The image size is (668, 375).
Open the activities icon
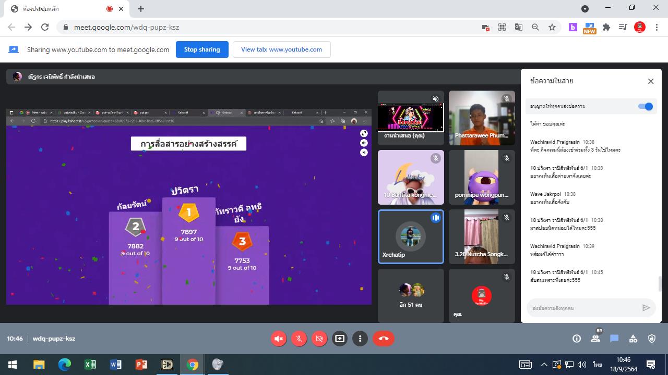point(633,339)
